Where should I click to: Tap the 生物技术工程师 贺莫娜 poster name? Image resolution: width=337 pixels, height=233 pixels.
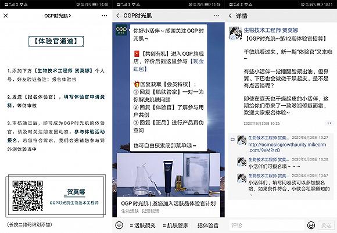pyautogui.click(x=271, y=30)
